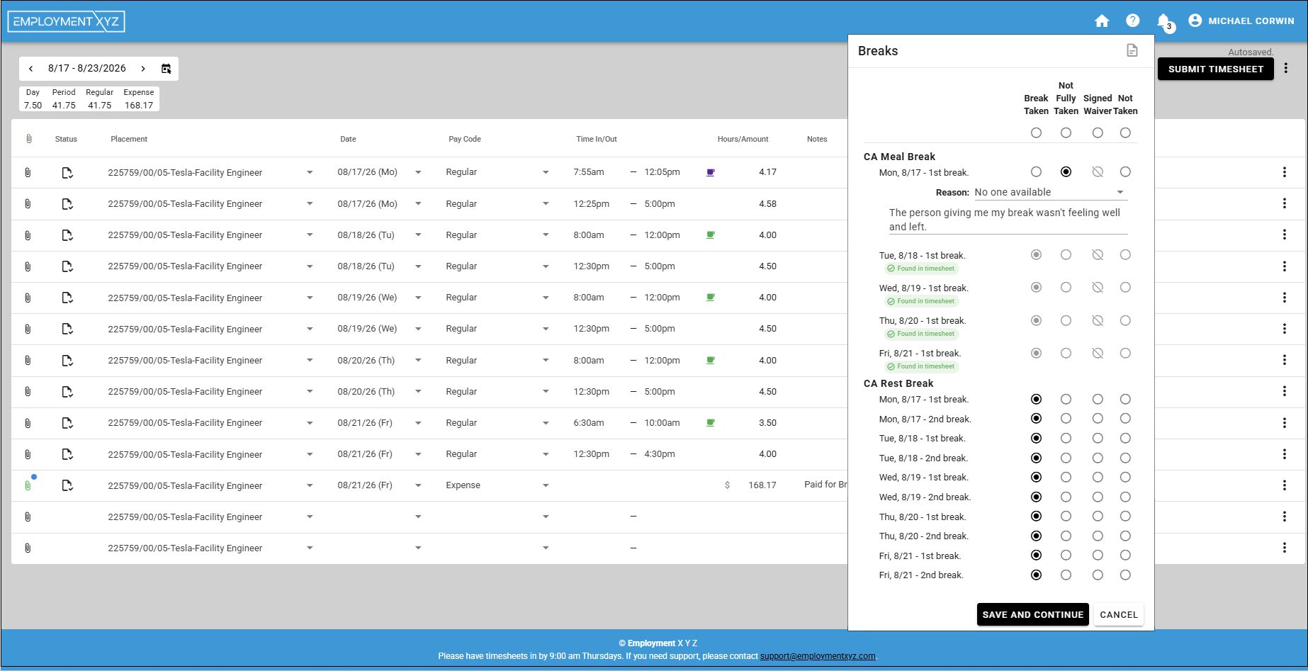This screenshot has height=671, width=1308.
Task: Click the green break cup icon on 08/19 8:00am row
Action: 711,298
